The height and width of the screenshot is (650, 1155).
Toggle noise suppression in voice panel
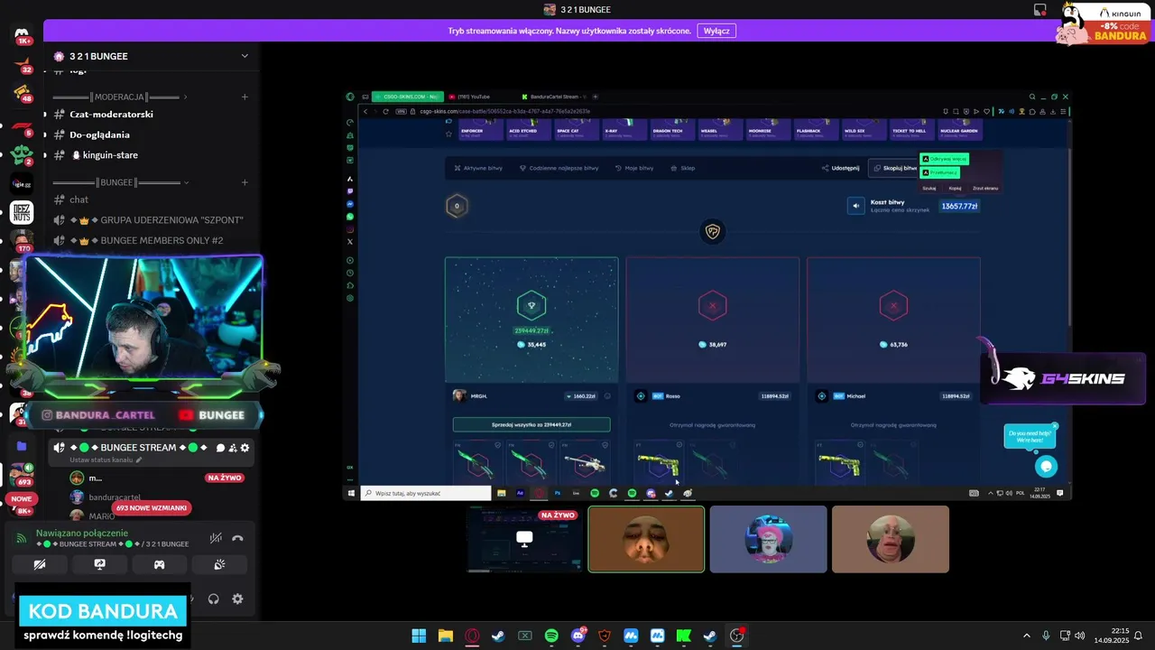(216, 538)
